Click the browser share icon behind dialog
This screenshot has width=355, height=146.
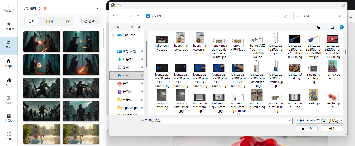[x=351, y=16]
